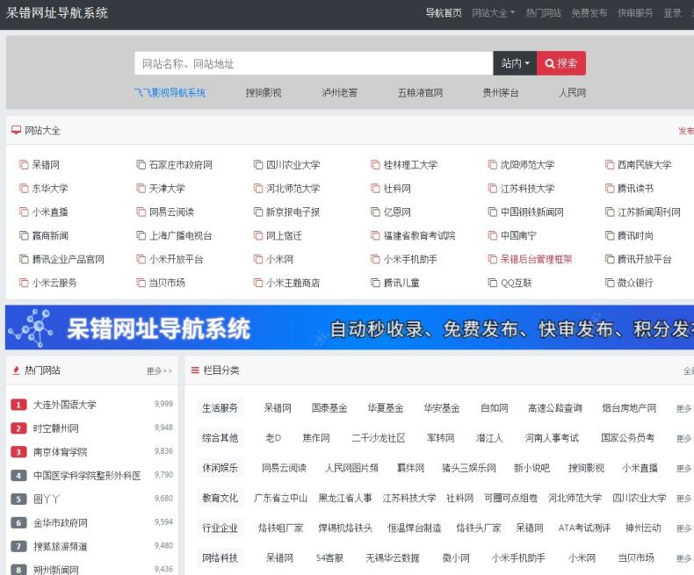Click the icon beside 腾讯企业产品官网
Image resolution: width=694 pixels, height=575 pixels.
point(24,259)
